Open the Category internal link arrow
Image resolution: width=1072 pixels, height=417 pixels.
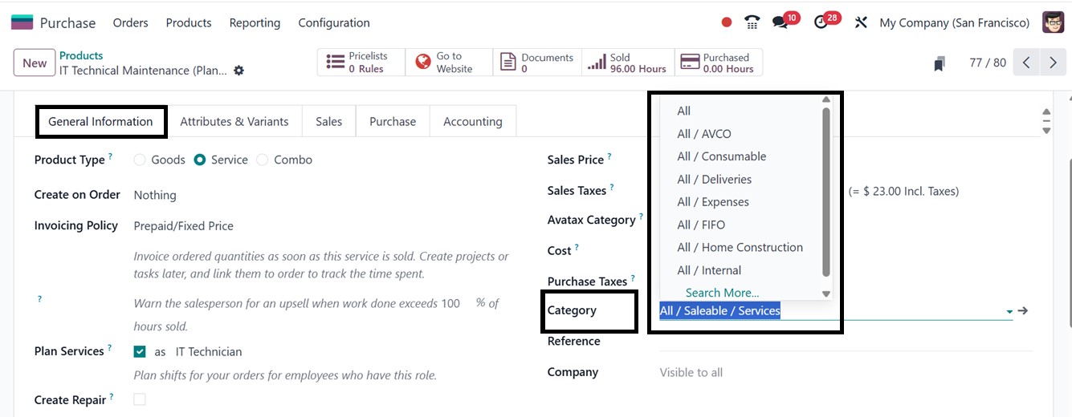click(1023, 311)
